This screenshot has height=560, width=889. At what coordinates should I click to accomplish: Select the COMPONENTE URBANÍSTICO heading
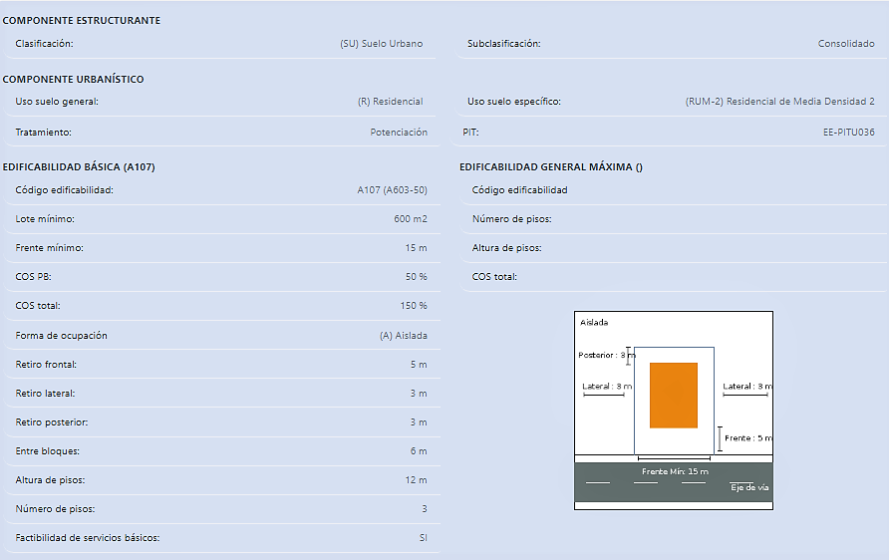pyautogui.click(x=73, y=79)
